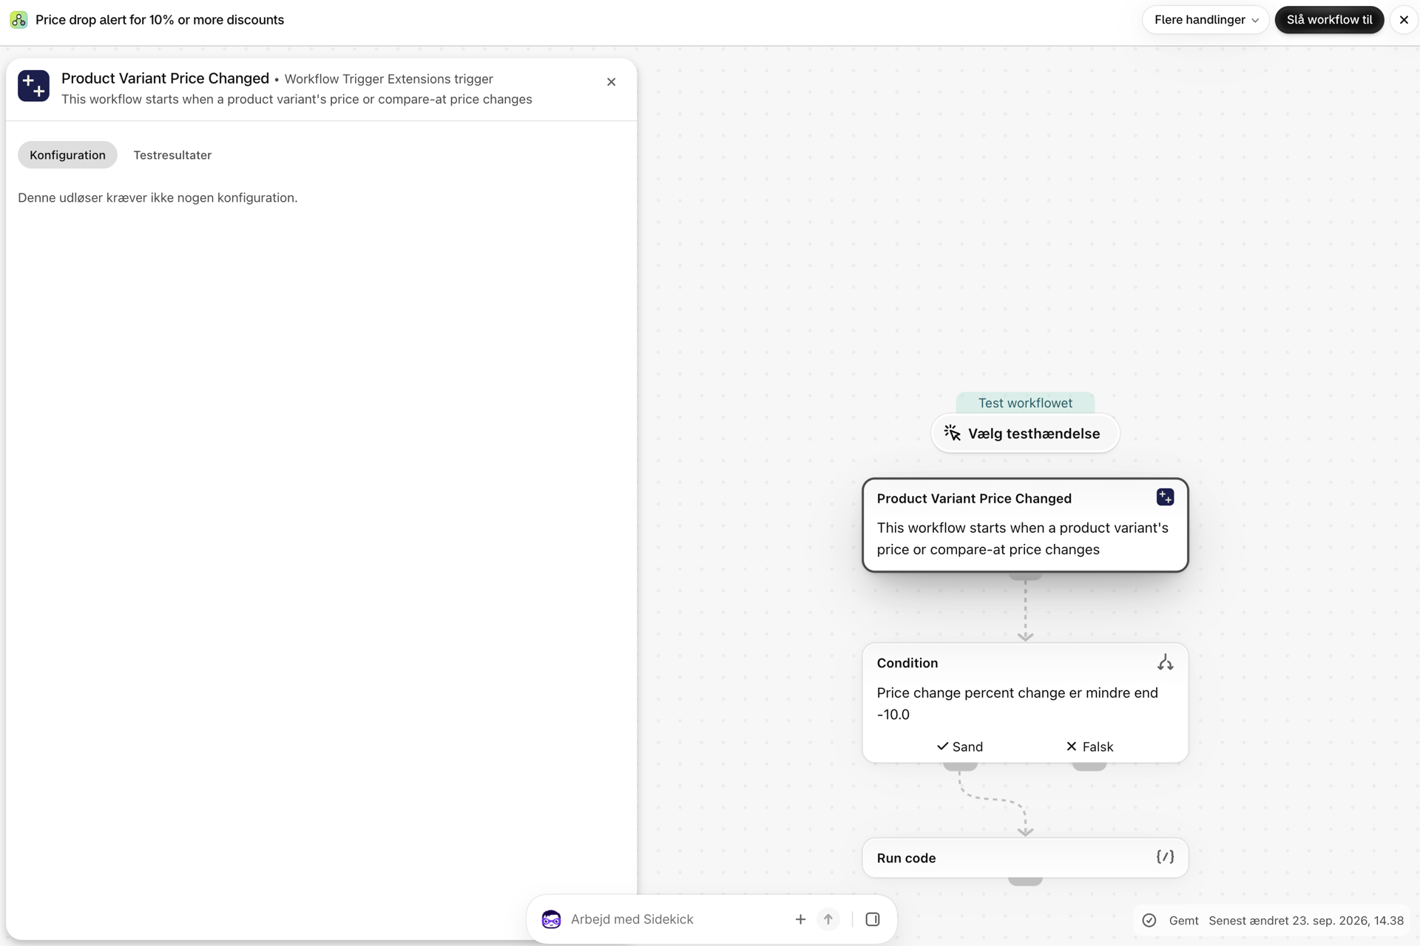Click the Run code braces icon
Screen dimensions: 1420x946
(1165, 857)
